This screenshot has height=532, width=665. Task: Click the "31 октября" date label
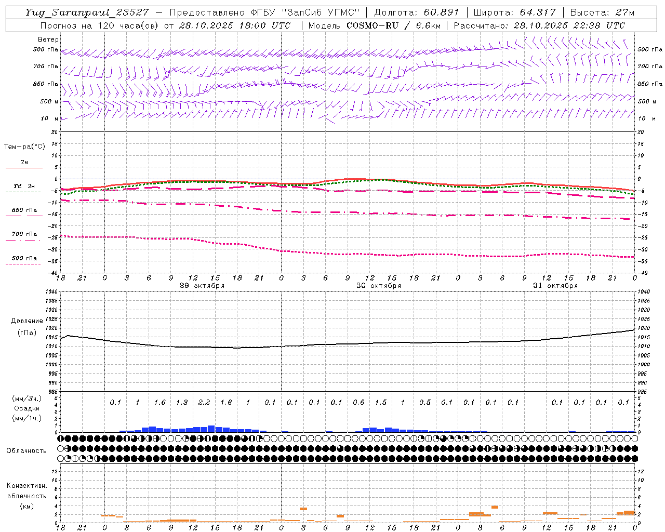coord(555,286)
